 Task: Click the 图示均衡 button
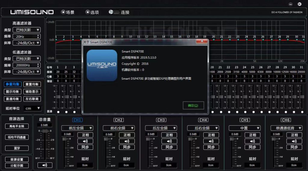click(13, 92)
